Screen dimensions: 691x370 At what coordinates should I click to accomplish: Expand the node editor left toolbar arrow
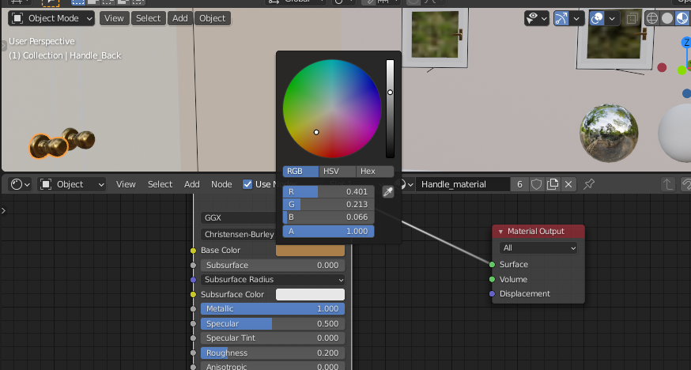3,210
